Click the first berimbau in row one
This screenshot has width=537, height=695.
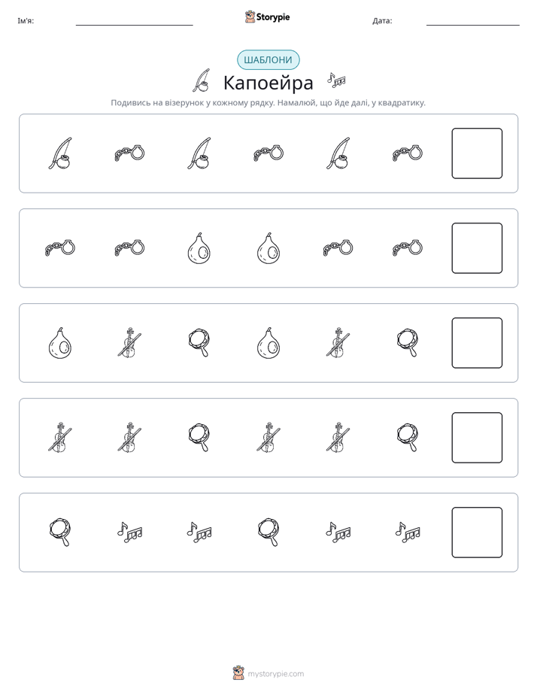pos(60,153)
